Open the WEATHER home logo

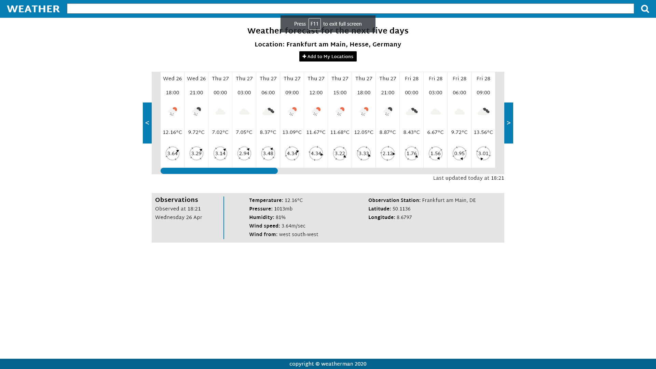tap(33, 9)
